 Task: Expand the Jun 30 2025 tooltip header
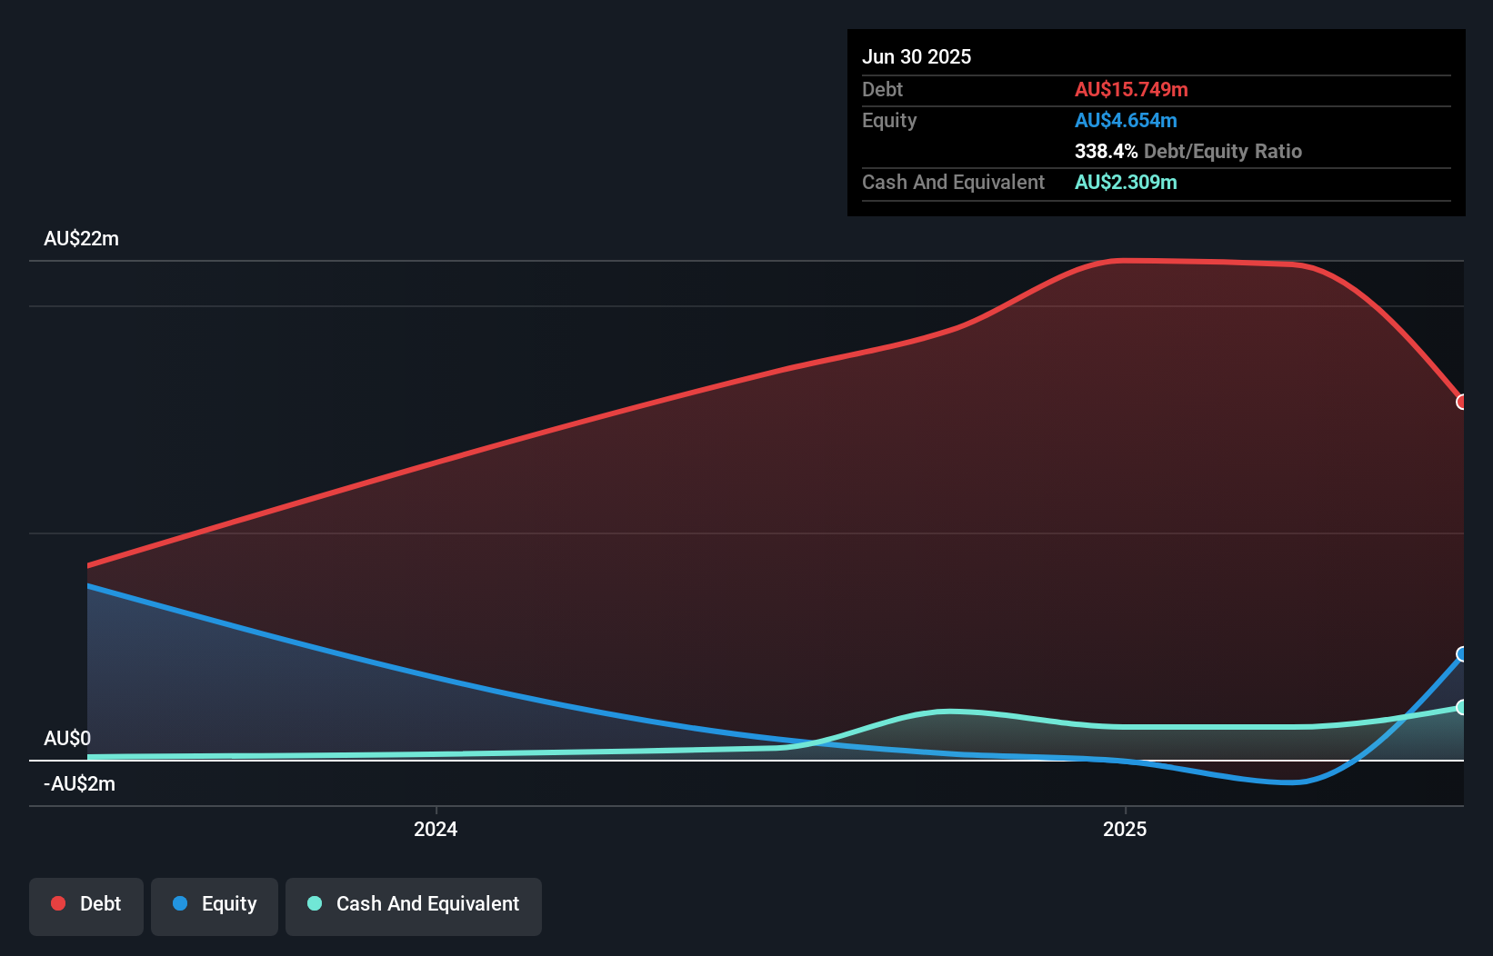pyautogui.click(x=917, y=56)
